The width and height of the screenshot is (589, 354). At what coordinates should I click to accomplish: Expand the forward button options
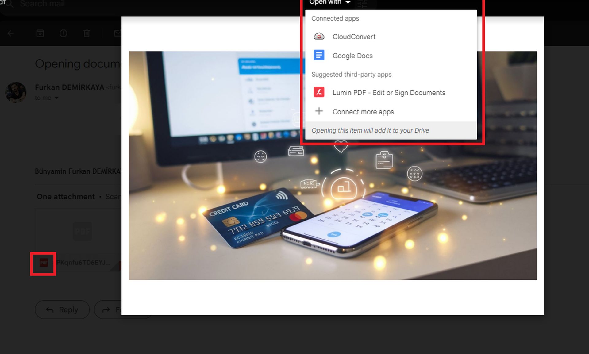tap(123, 310)
